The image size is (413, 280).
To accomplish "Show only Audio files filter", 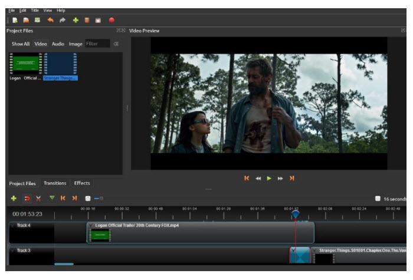I will coord(58,44).
